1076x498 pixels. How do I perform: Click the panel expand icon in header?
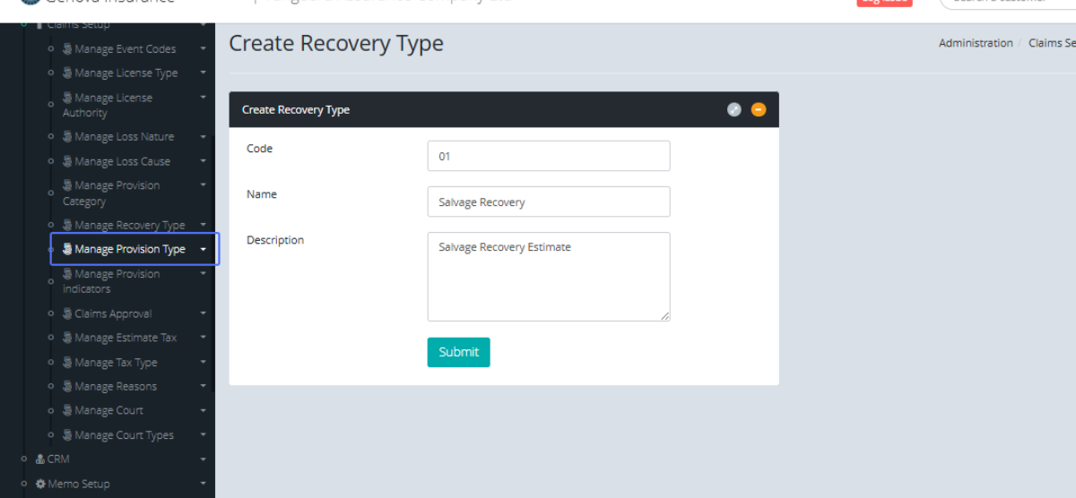733,110
